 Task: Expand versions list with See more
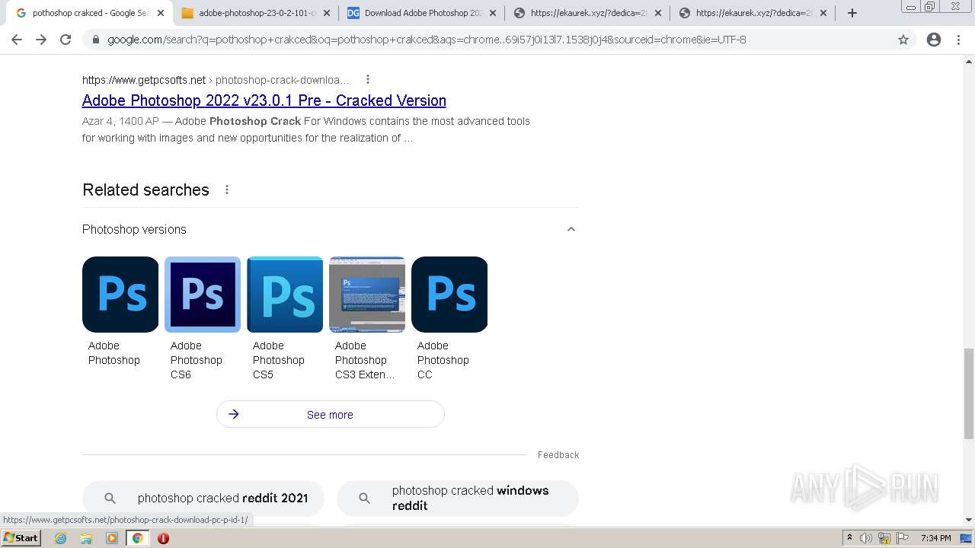[331, 415]
